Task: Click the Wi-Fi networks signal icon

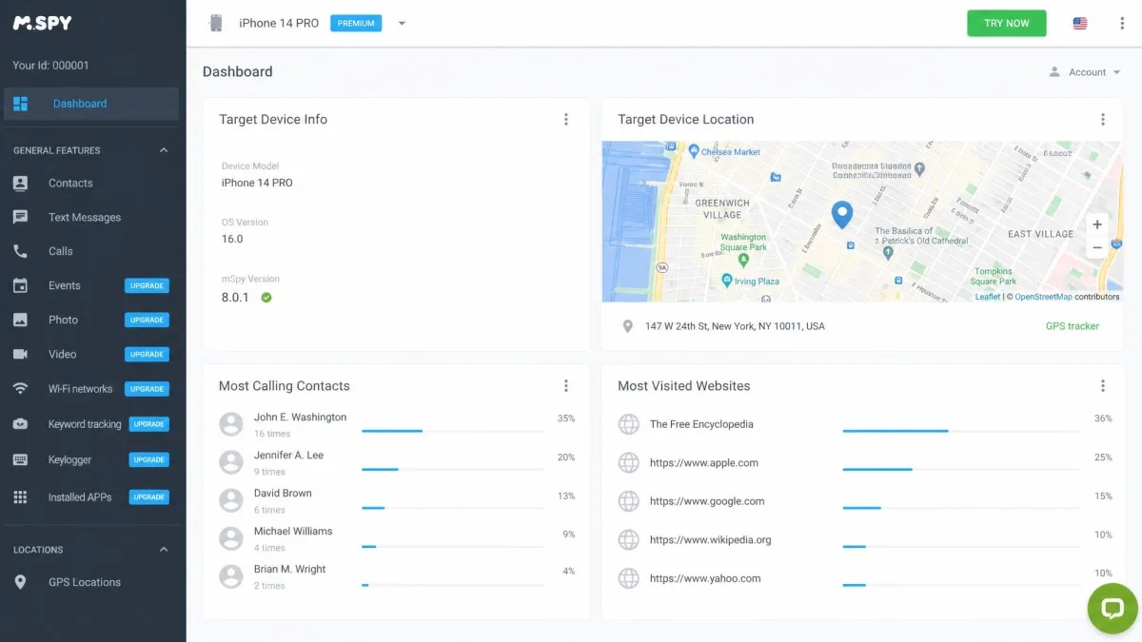Action: click(20, 388)
